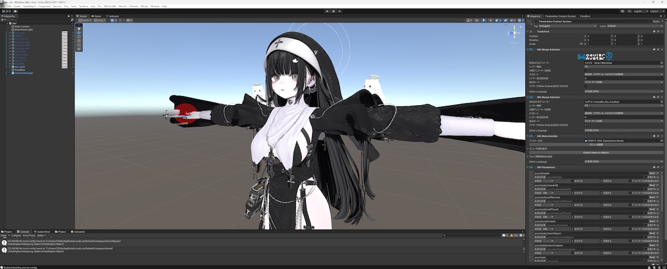Open the Layer Default dropdown in Inspector
The image size is (667, 269).
634,26
